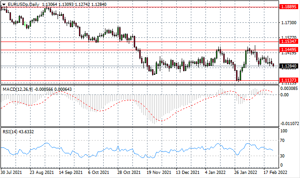Select the 1.18895 red price label
The height and width of the screenshot is (178, 300).
click(x=289, y=7)
